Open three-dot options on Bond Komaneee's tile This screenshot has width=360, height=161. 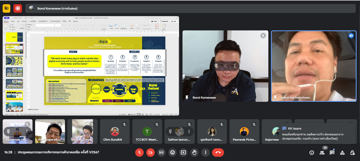click(x=235, y=66)
